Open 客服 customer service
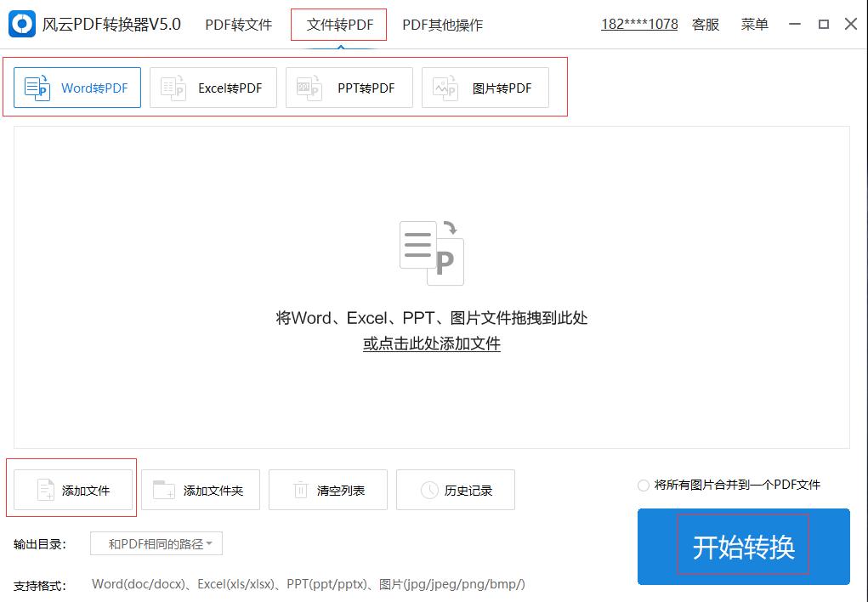868x602 pixels. (705, 24)
